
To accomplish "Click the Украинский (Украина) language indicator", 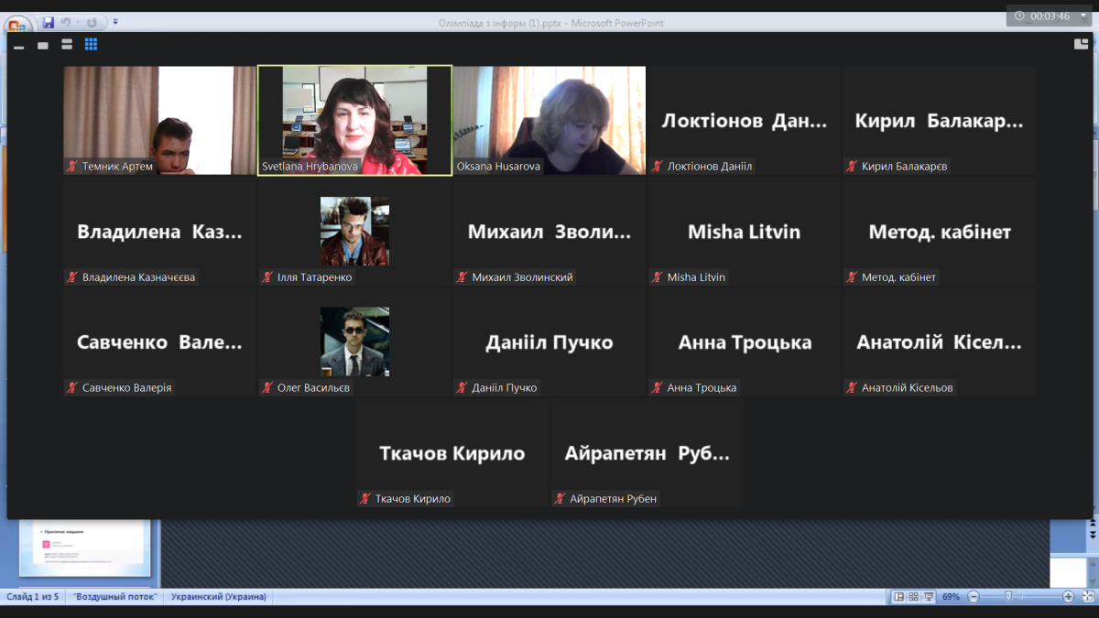I will 219,597.
